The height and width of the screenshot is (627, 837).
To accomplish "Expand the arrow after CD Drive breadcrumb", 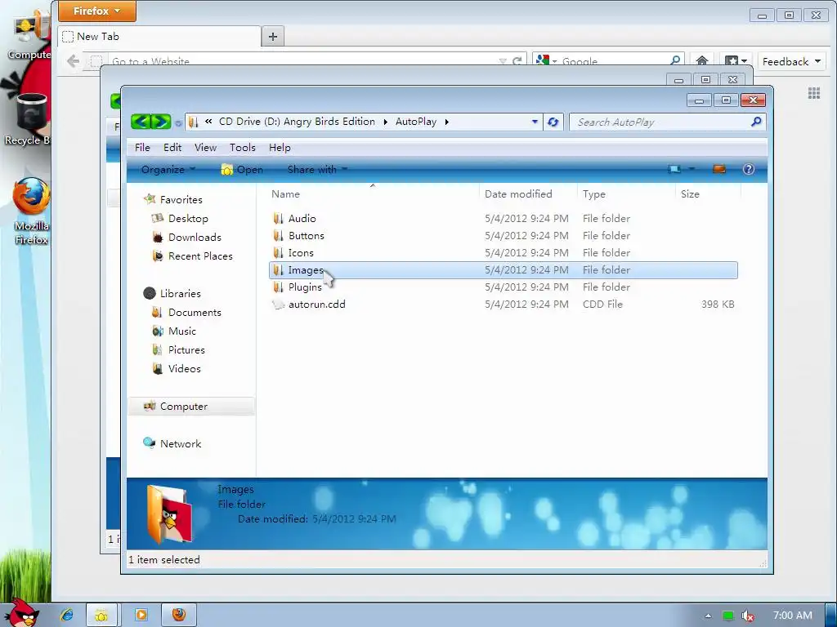I will 385,122.
